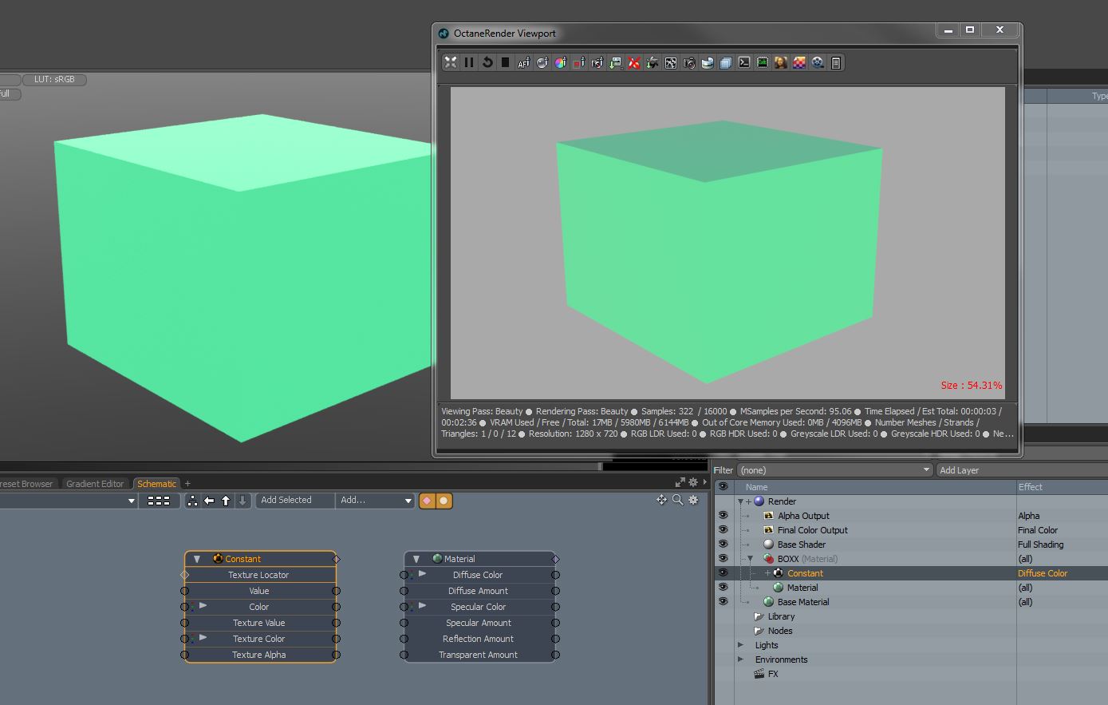Toggle visibility of Alpha Output layer

tap(723, 516)
